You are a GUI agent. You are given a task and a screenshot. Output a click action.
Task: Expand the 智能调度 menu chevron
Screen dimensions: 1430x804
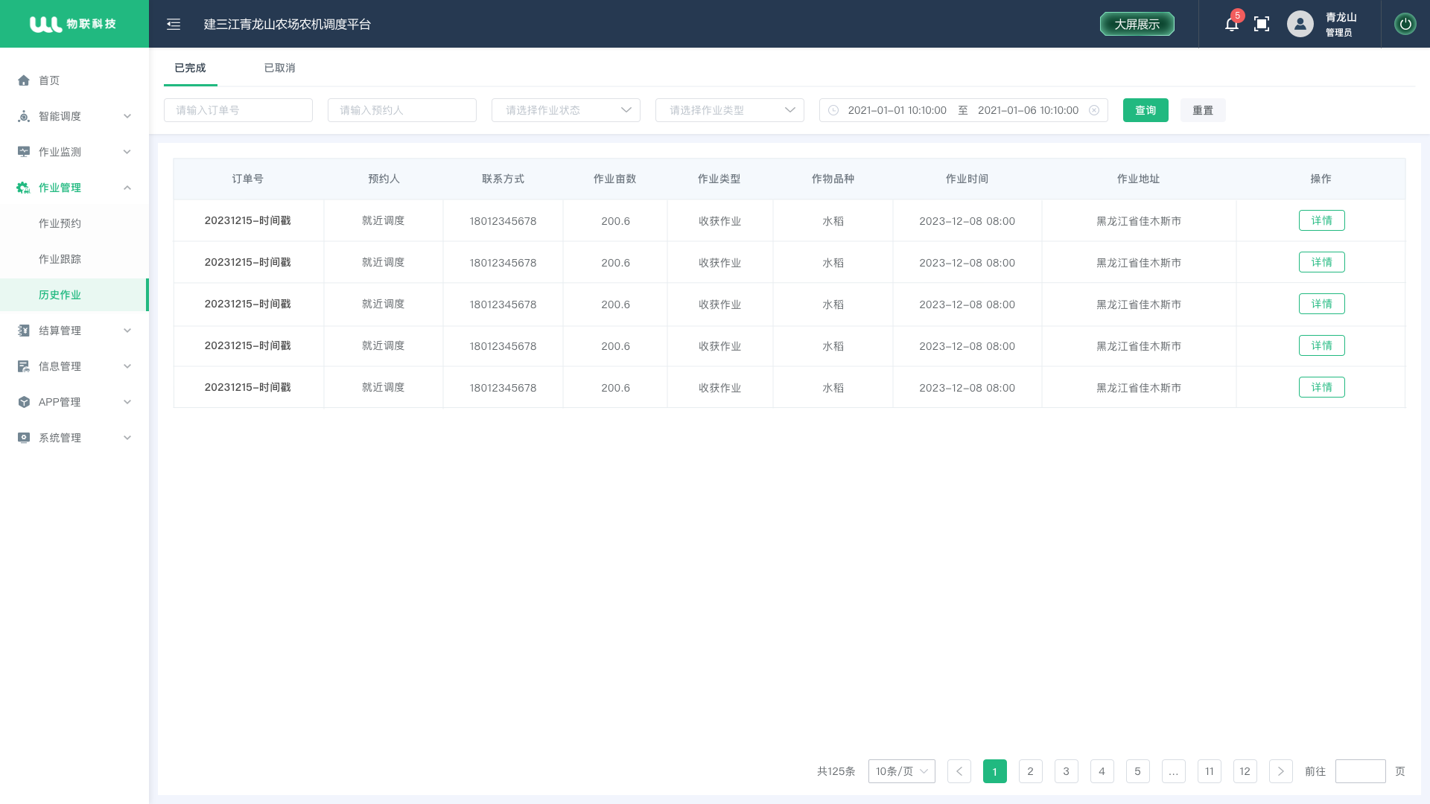pos(127,116)
